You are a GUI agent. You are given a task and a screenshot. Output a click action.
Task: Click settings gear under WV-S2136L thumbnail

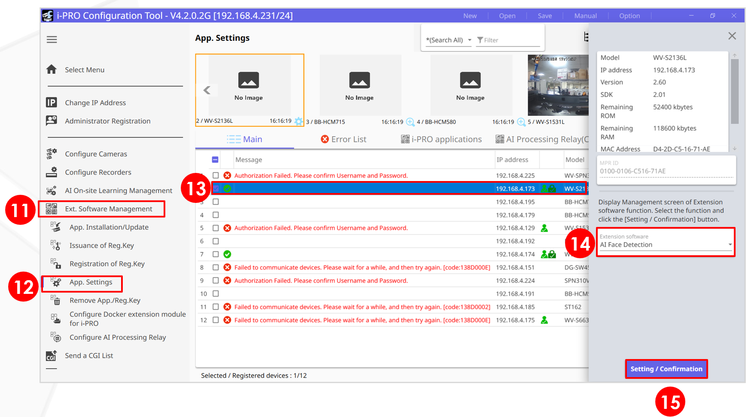pyautogui.click(x=299, y=121)
